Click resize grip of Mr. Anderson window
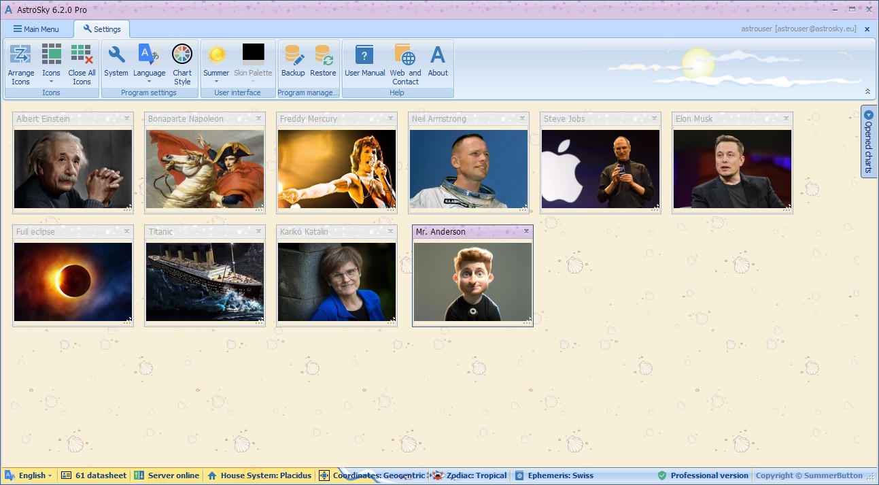The height and width of the screenshot is (485, 879). coord(527,322)
